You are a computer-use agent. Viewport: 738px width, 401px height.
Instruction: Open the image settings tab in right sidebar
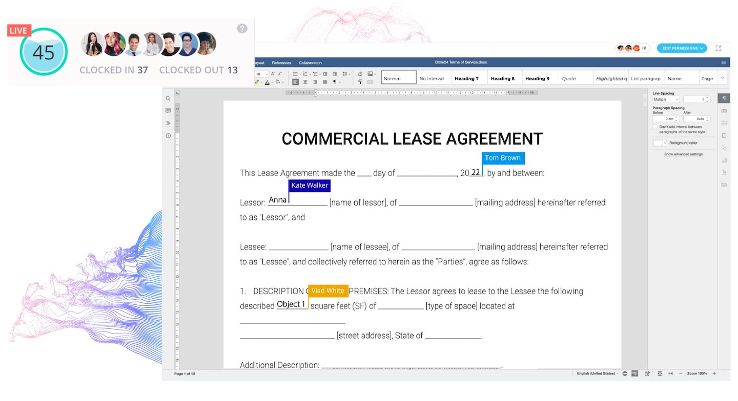click(x=724, y=123)
